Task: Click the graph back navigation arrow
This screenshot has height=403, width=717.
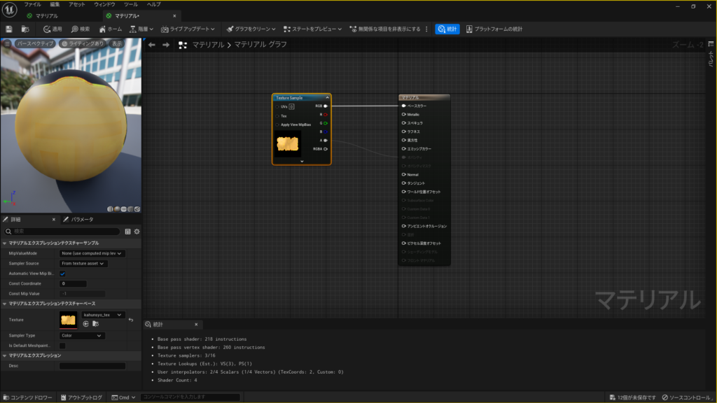Action: pos(152,45)
